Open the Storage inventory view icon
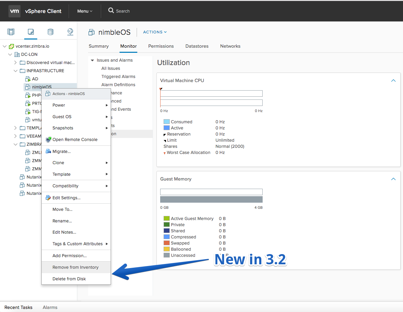 [x=51, y=32]
